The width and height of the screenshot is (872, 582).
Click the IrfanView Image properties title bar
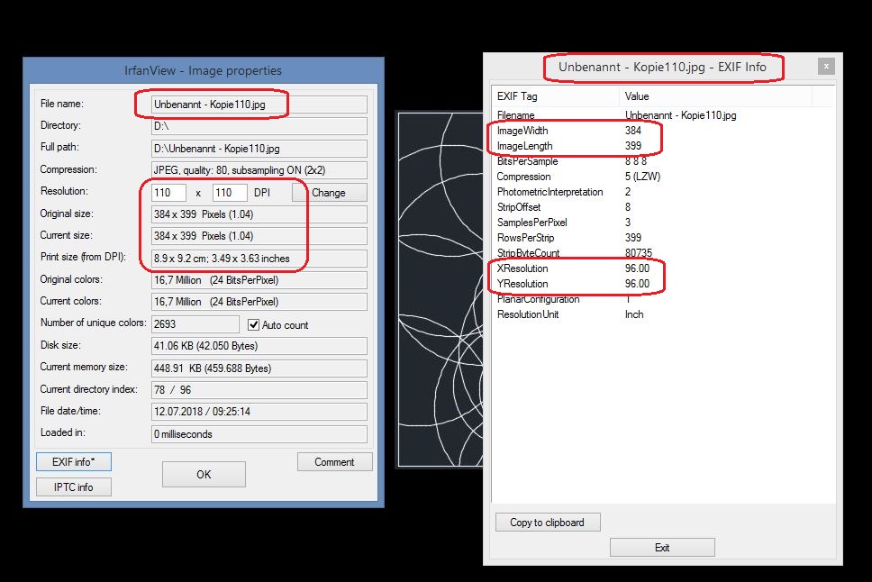click(x=203, y=70)
